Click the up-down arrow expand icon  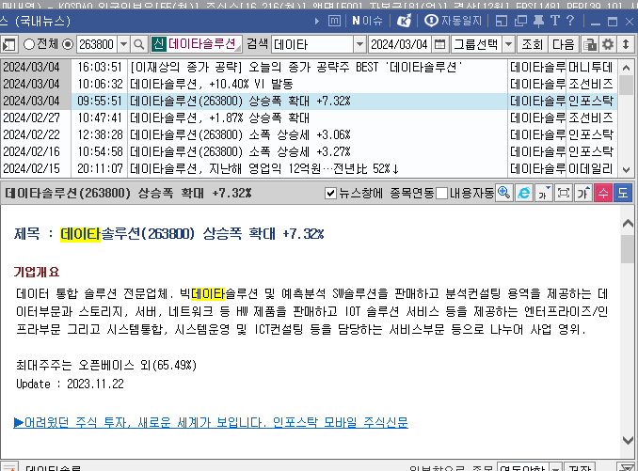point(626,44)
